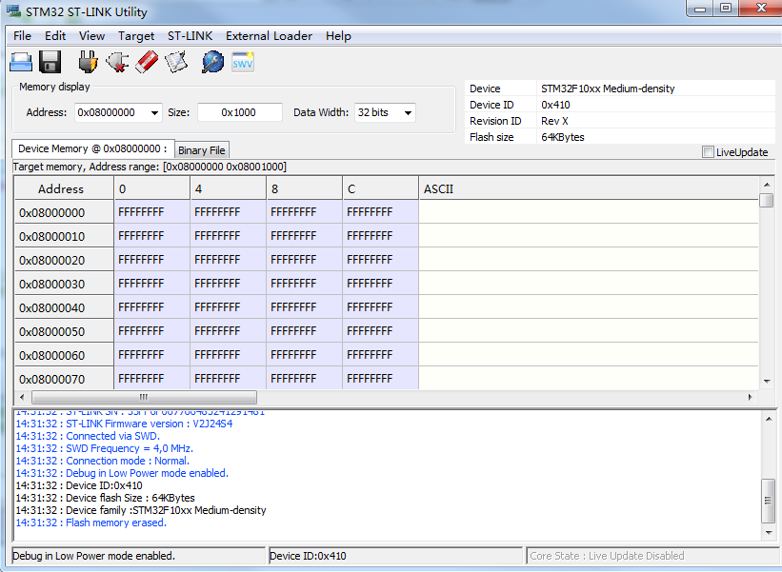Click column header C

[x=381, y=188]
